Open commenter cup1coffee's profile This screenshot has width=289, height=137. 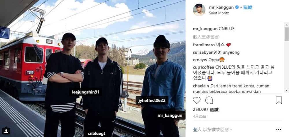(203, 67)
